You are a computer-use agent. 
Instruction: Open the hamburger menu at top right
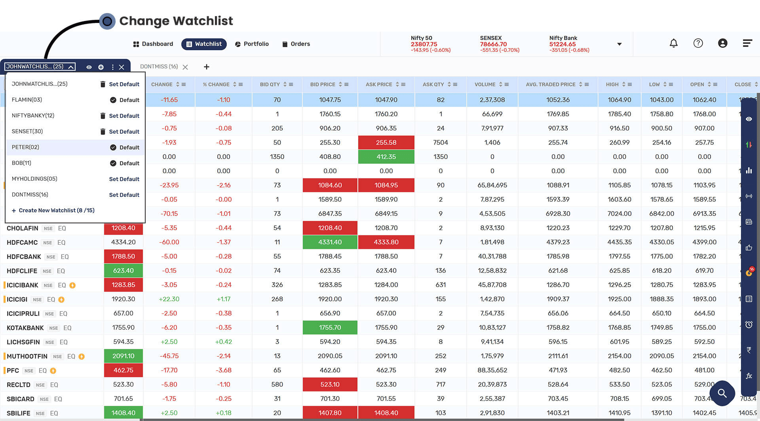pyautogui.click(x=747, y=43)
